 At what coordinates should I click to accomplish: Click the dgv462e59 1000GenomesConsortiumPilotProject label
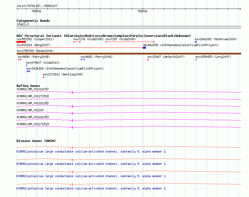pyautogui.click(x=181, y=45)
